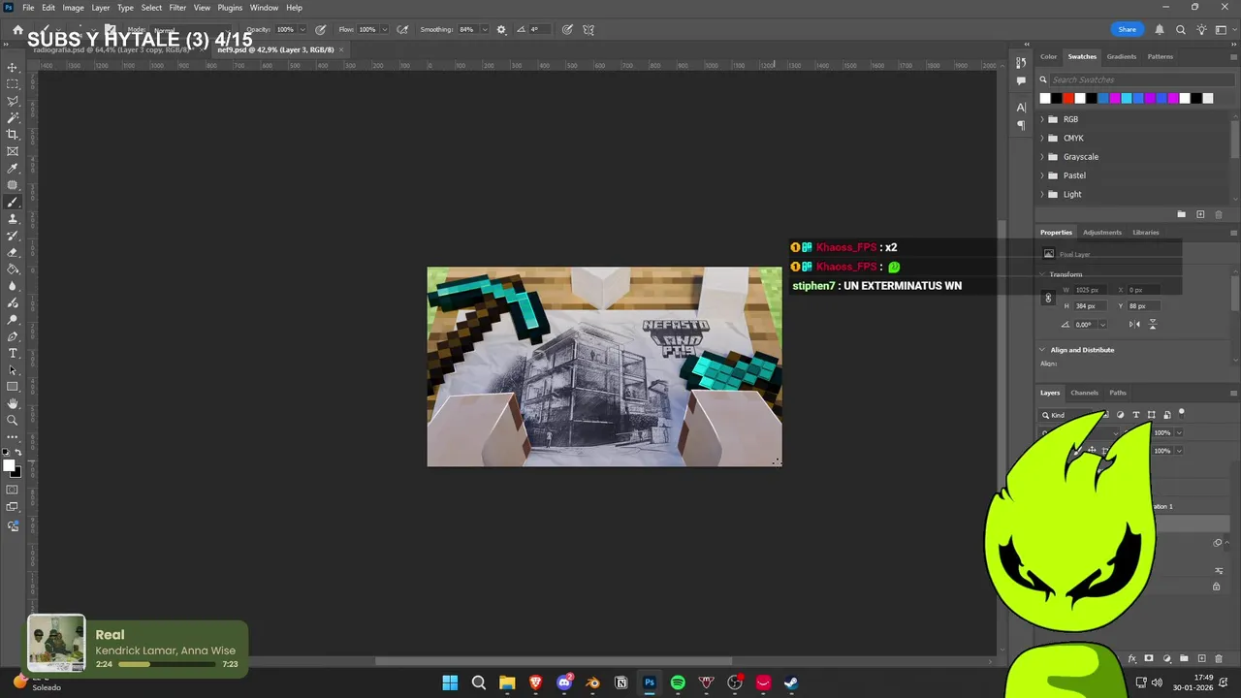1241x698 pixels.
Task: Open the Paragraph collapsed panel icon
Action: click(x=1021, y=125)
